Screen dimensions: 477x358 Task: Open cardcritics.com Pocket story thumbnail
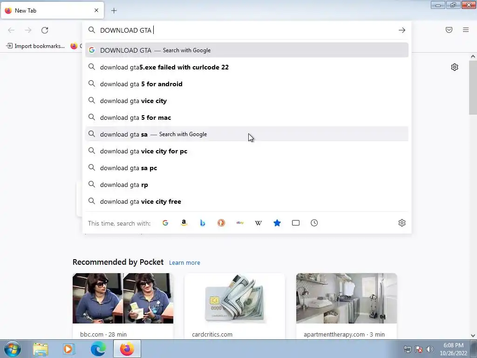coord(235,298)
